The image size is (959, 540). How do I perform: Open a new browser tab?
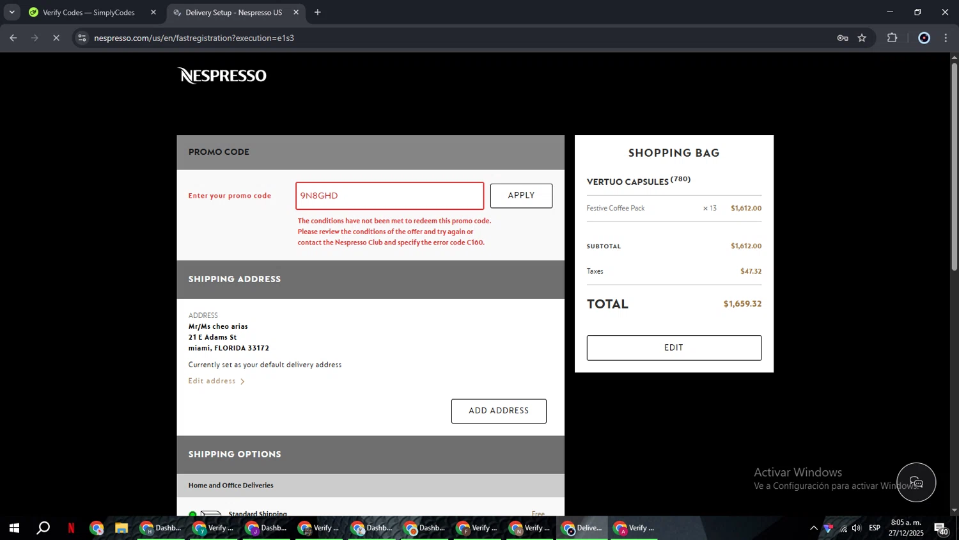(318, 12)
